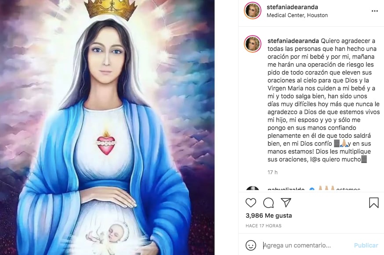Click the stefaniadearanda username in the caption
The width and height of the screenshot is (384, 255).
pos(293,41)
